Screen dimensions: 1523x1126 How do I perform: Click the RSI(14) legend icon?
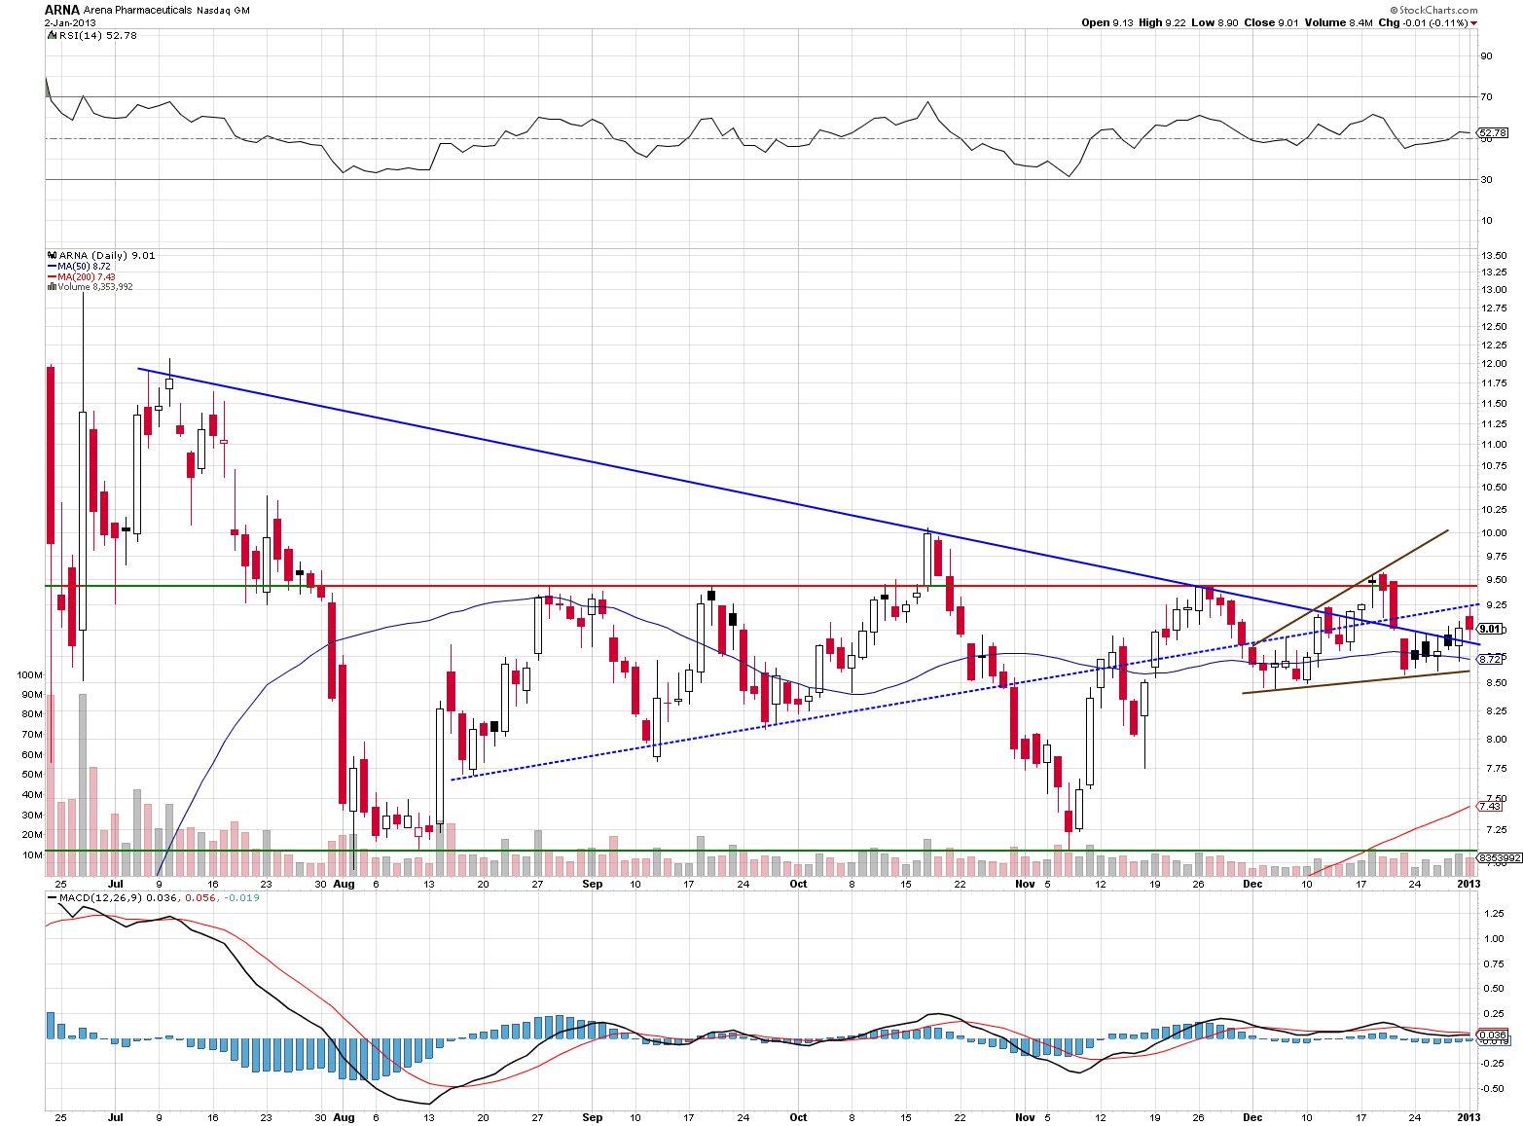click(51, 35)
